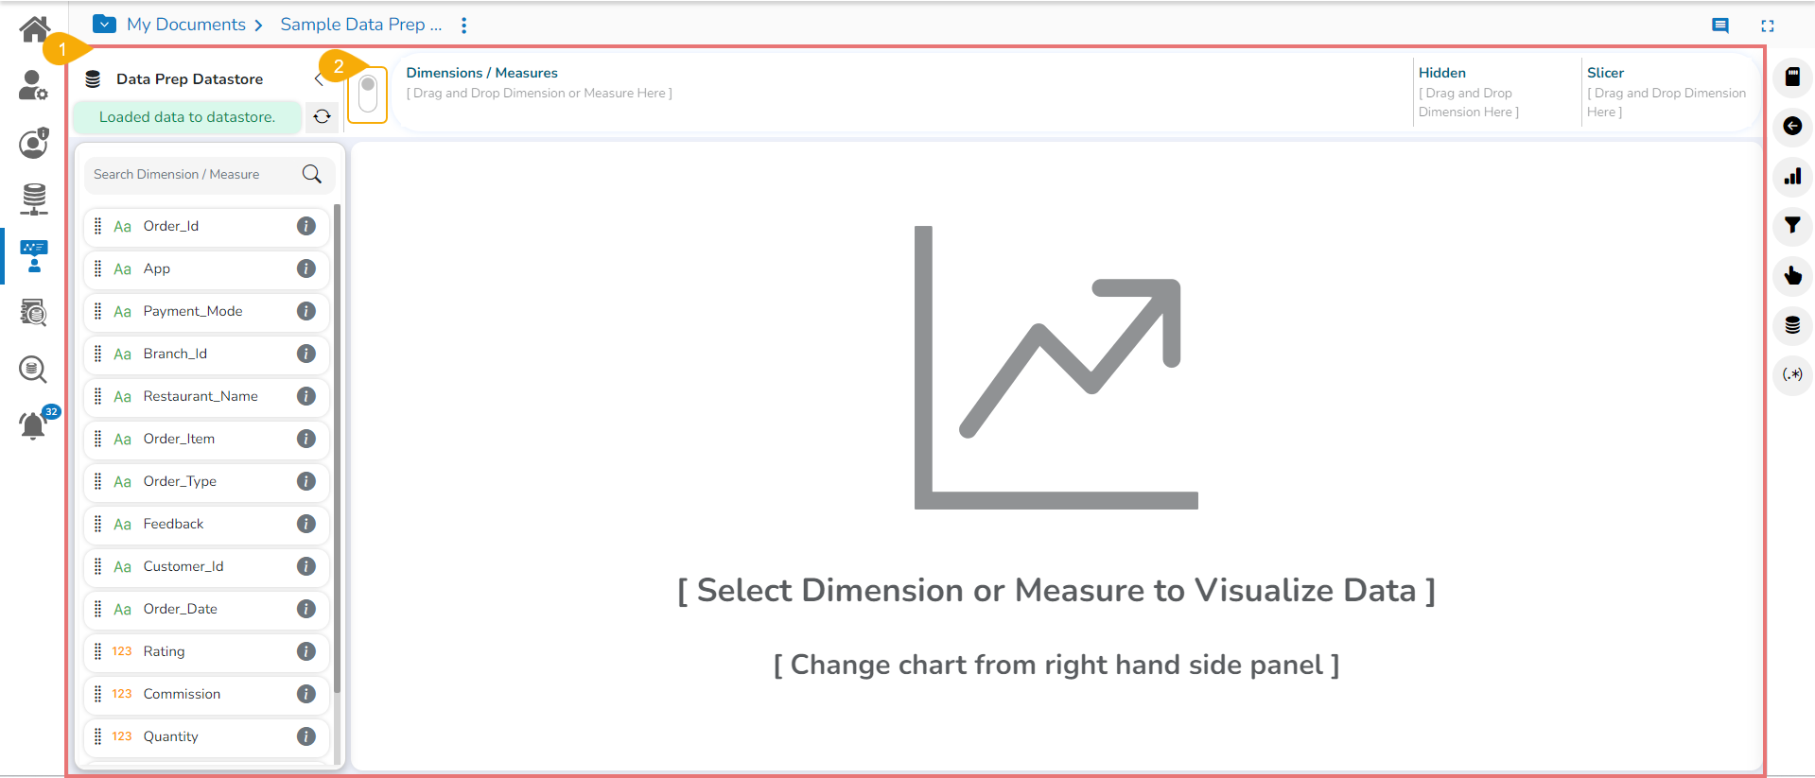Click the Home icon in sidebar
The width and height of the screenshot is (1815, 778).
pos(34,29)
